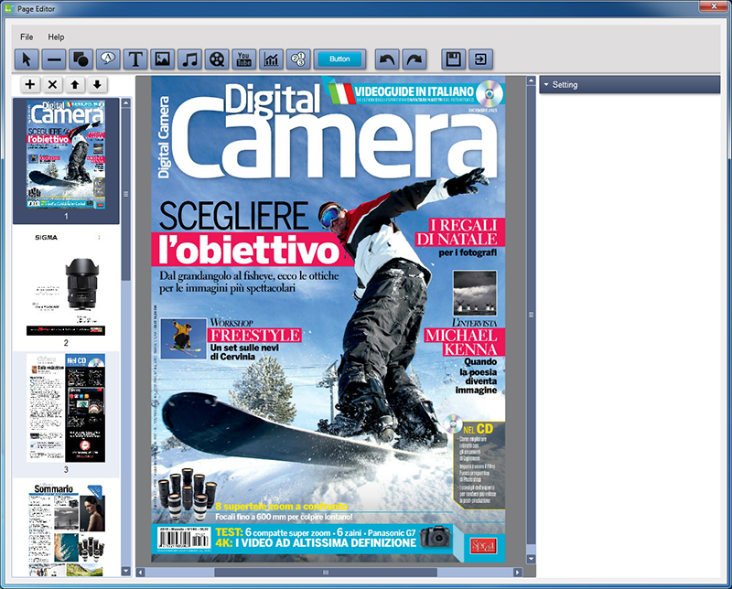Click thumbnail list scroll up arrow

(x=125, y=102)
